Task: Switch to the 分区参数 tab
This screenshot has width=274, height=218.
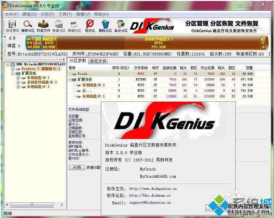Action: click(x=78, y=61)
